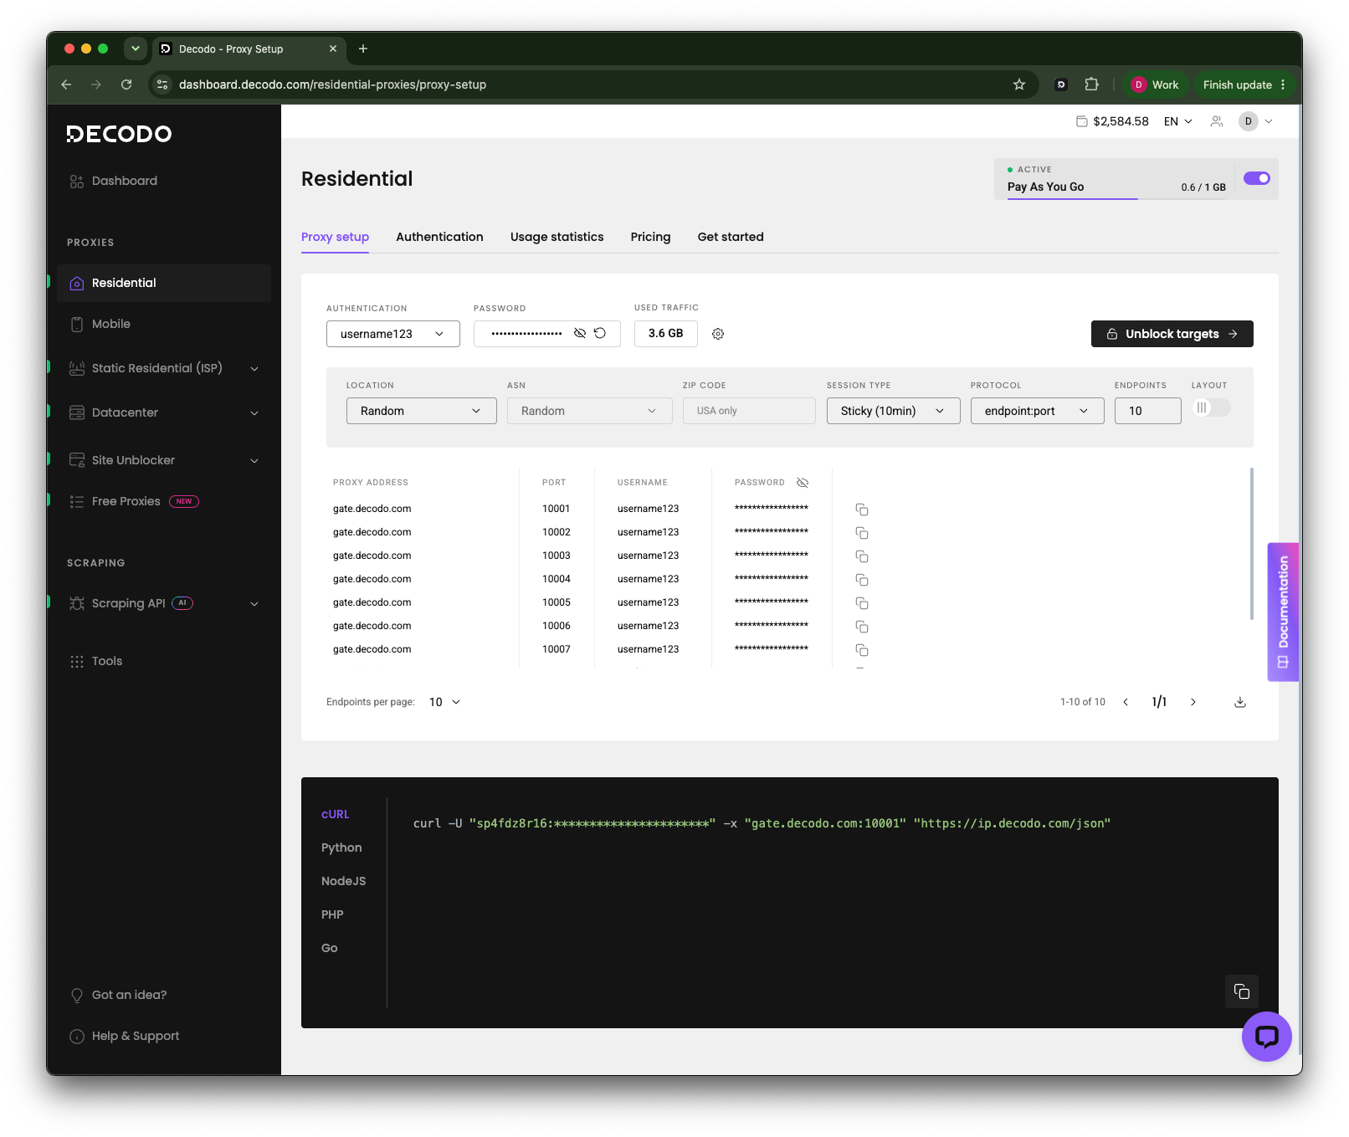The image size is (1349, 1137).
Task: Click Unblock targets button
Action: [1172, 334]
